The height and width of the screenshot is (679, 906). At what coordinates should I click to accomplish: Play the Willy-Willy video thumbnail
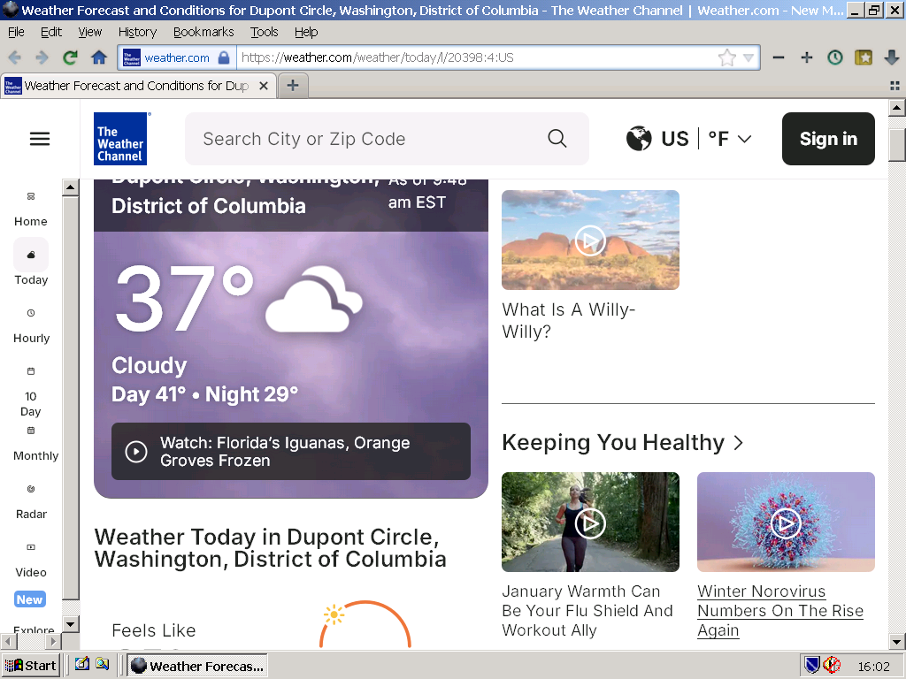[x=590, y=240]
